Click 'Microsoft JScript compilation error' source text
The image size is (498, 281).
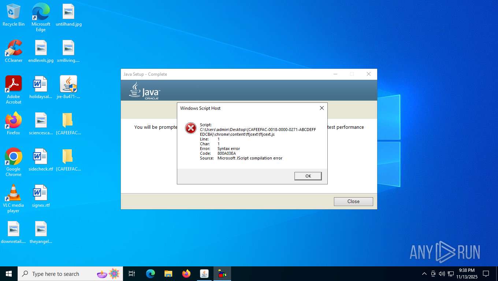point(250,158)
